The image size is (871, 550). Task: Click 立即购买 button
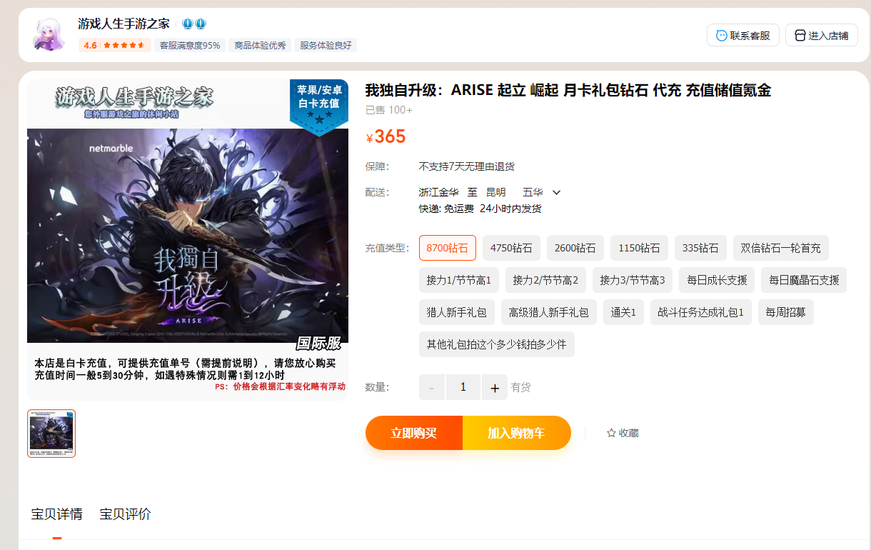(x=414, y=433)
